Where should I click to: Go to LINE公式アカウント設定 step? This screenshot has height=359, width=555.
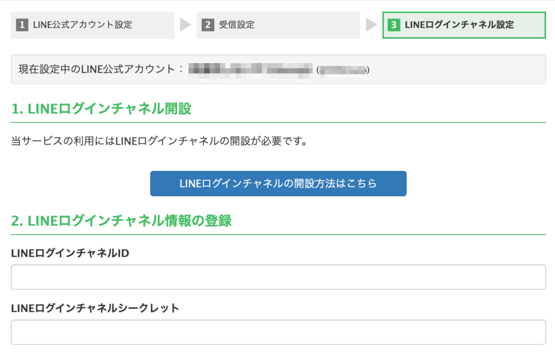(x=82, y=25)
